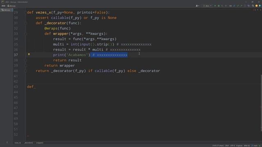Click fold end marker on line 38

[25, 60]
